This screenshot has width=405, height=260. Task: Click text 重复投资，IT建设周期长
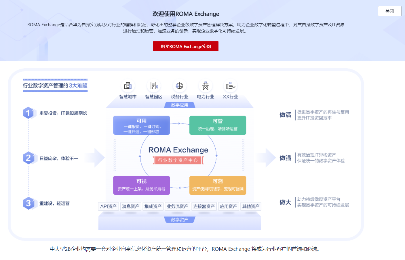point(63,113)
